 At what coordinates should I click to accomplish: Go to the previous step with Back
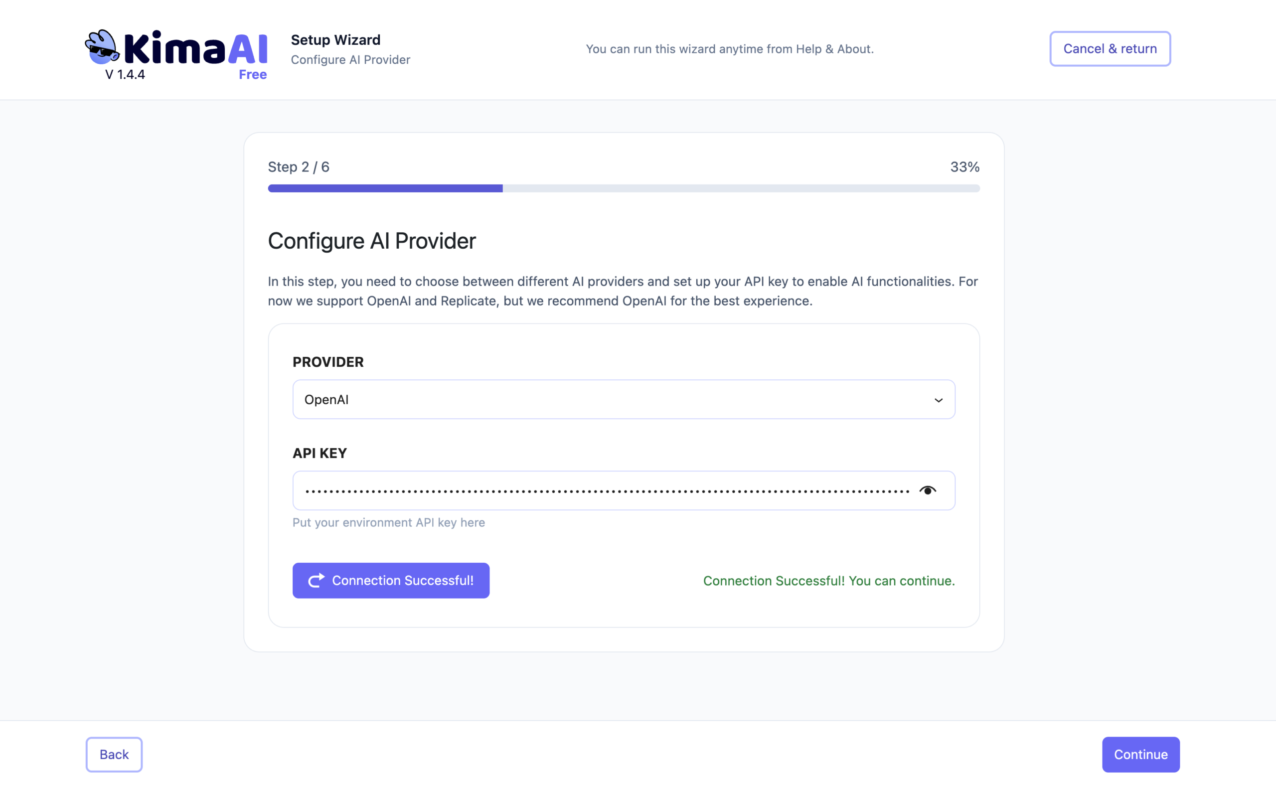tap(114, 754)
